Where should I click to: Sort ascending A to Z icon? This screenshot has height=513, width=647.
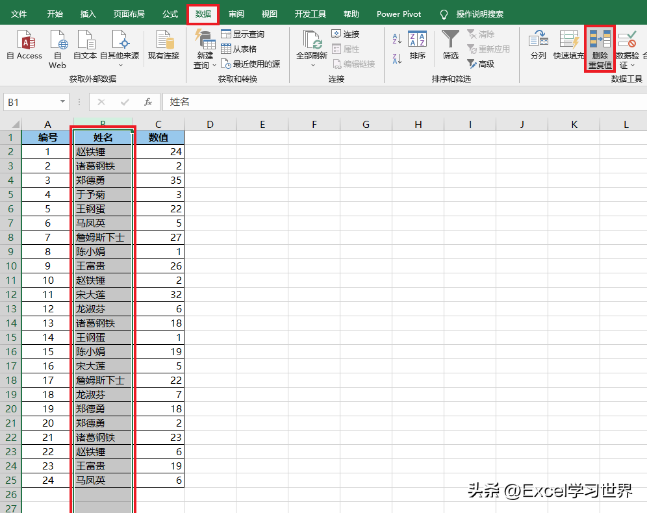397,39
